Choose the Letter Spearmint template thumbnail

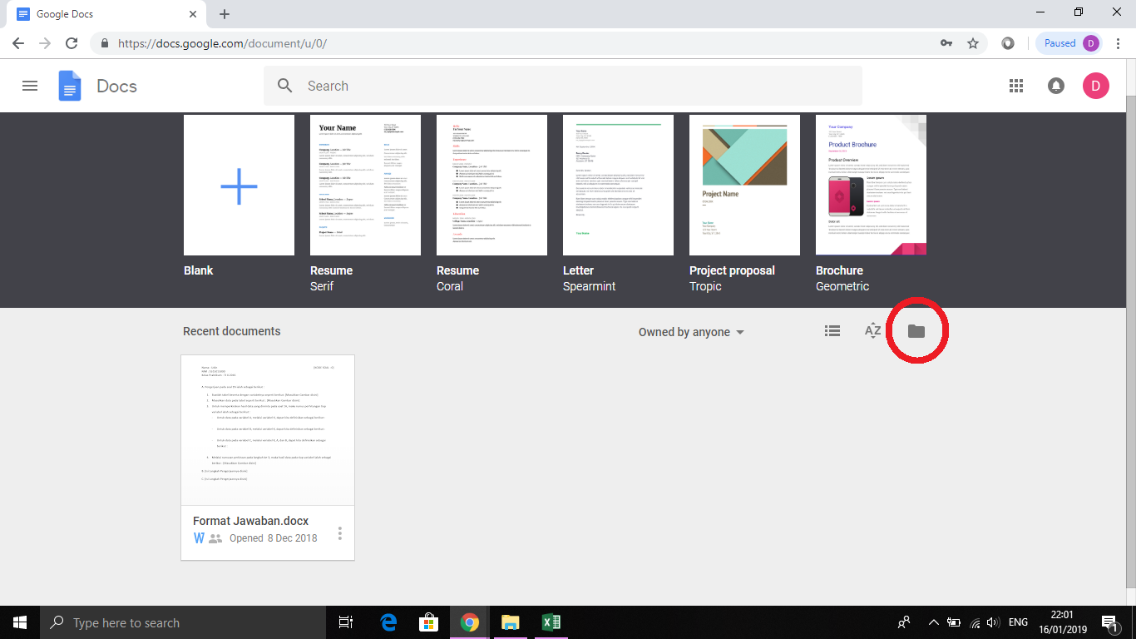tap(618, 185)
